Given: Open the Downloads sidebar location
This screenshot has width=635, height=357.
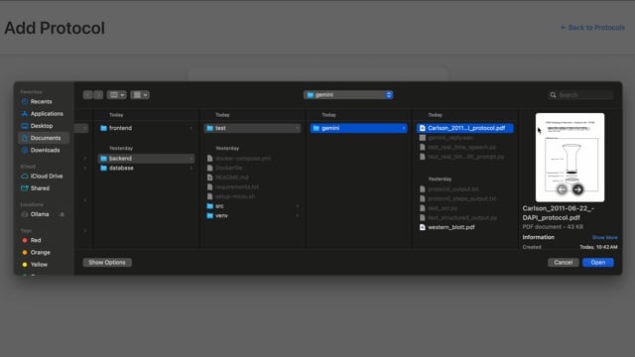Looking at the screenshot, I should 45,150.
